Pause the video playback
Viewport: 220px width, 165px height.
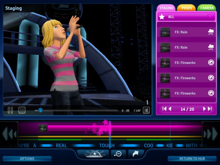(10, 110)
